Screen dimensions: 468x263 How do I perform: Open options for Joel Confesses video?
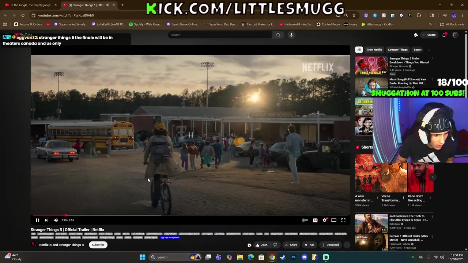(x=432, y=217)
